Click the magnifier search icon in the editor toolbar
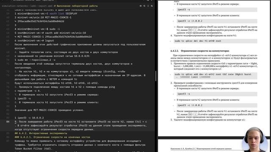The width and height of the screenshot is (271, 152). [144, 6]
